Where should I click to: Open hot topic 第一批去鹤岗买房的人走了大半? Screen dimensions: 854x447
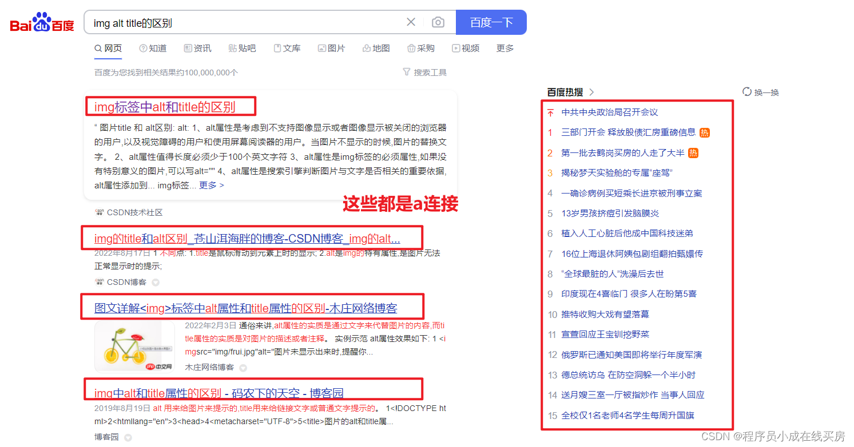[x=623, y=153]
